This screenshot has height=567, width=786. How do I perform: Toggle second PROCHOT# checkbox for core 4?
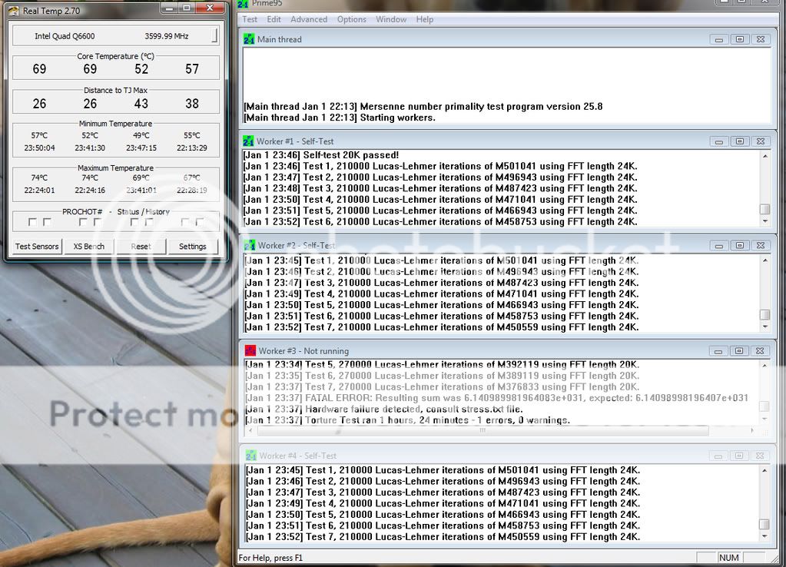[x=200, y=222]
